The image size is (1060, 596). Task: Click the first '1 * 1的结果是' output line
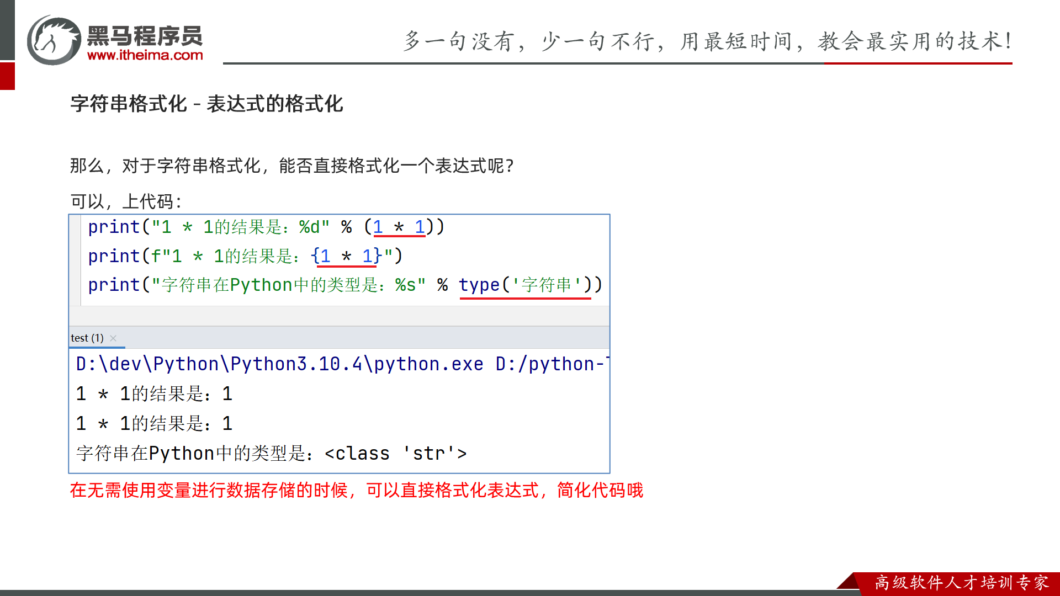pyautogui.click(x=154, y=394)
